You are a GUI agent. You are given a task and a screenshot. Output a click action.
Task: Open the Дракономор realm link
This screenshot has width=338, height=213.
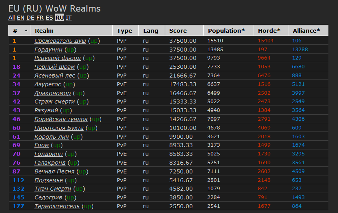(x=52, y=93)
